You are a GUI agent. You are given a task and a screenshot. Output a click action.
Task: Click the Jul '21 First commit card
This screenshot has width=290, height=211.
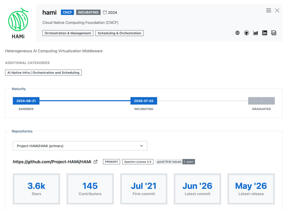coord(144,189)
